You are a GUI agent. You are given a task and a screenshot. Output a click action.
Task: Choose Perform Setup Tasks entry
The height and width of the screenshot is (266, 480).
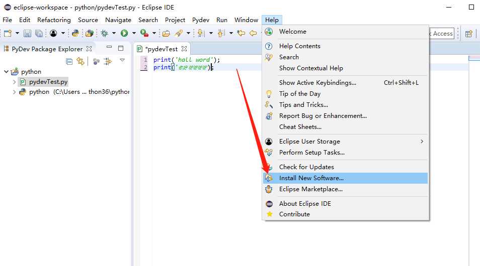345,153
